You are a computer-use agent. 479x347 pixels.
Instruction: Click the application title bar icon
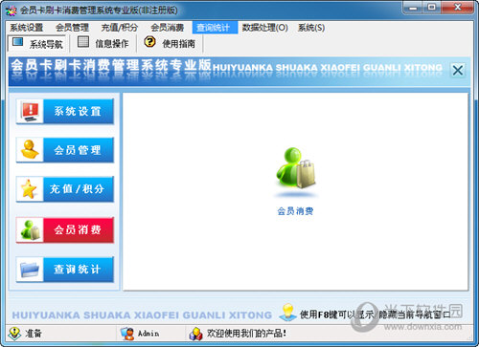(x=11, y=11)
